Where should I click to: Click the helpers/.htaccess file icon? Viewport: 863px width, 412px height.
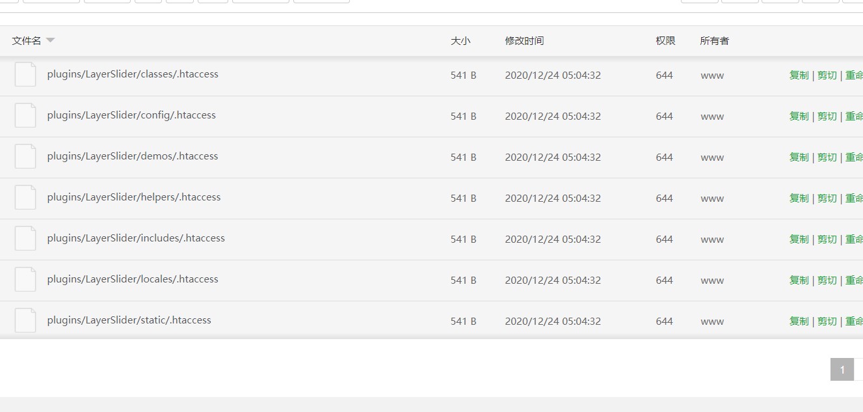coord(25,198)
